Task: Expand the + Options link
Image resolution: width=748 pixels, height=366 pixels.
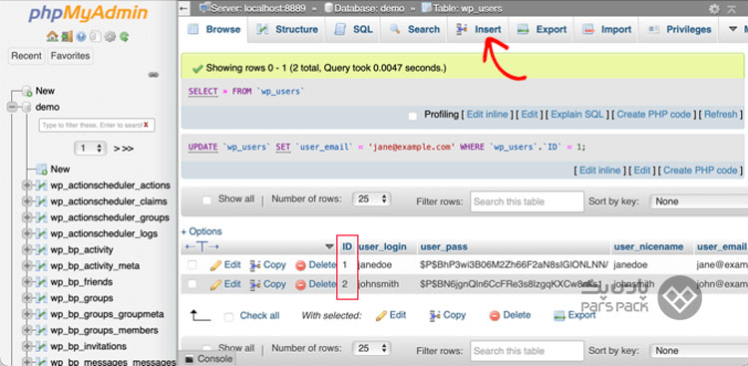Action: click(201, 231)
